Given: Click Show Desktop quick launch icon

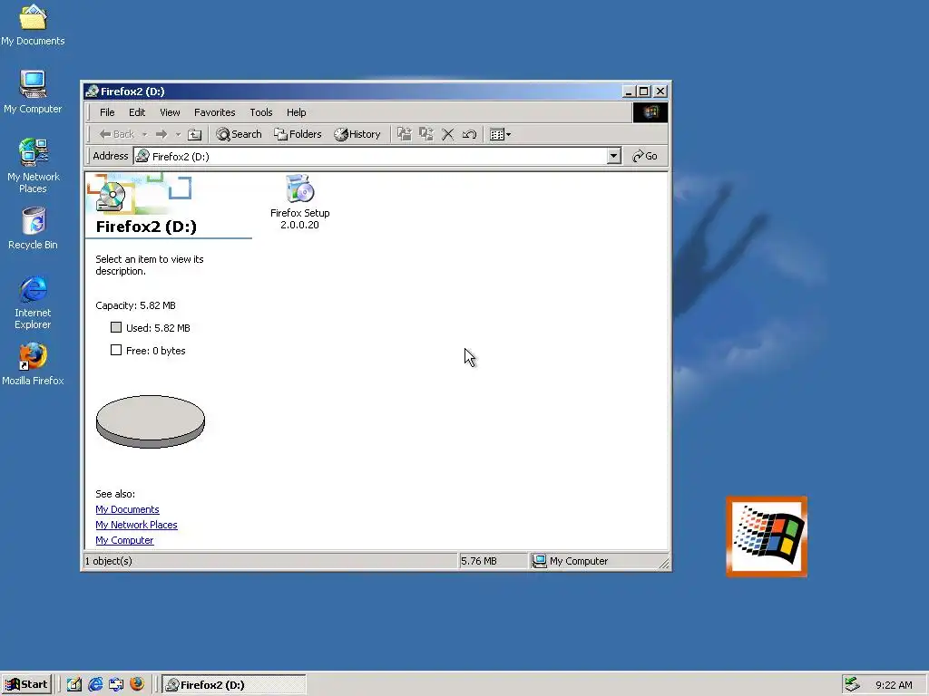Looking at the screenshot, I should coord(74,684).
